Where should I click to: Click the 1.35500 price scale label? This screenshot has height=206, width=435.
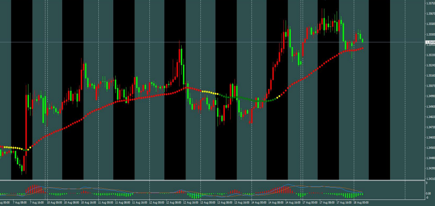pos(431,35)
